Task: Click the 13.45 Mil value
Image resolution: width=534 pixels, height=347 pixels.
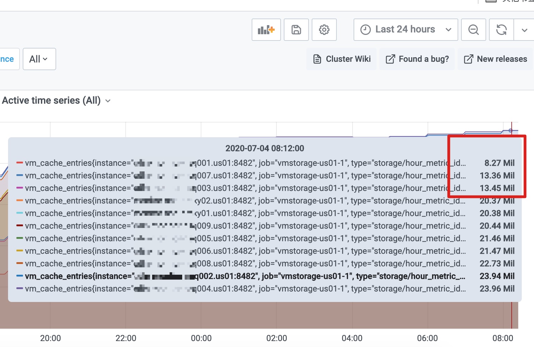Action: coord(497,188)
